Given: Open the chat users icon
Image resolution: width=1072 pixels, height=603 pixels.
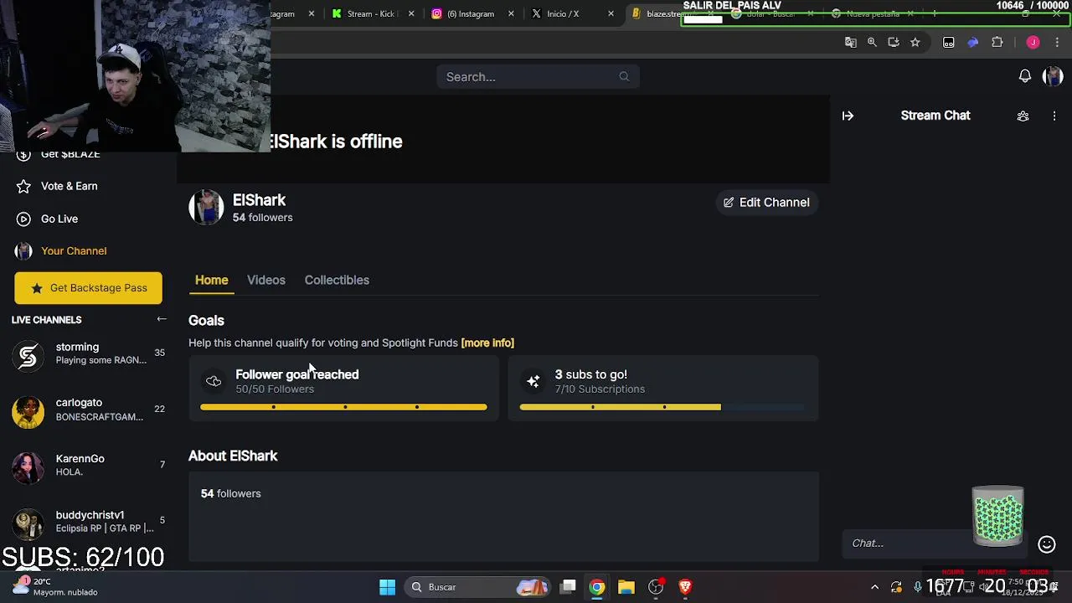Looking at the screenshot, I should pos(1023,116).
